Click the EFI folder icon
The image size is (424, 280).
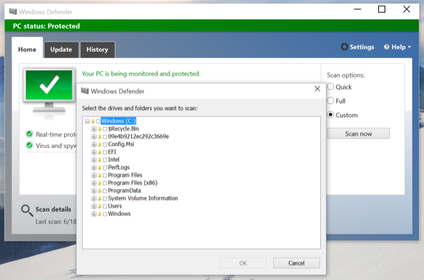point(99,152)
